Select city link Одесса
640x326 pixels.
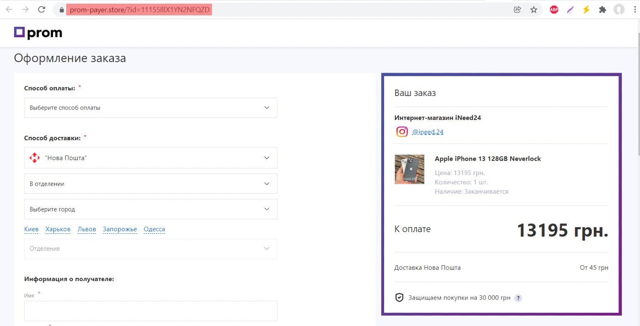[x=154, y=229]
